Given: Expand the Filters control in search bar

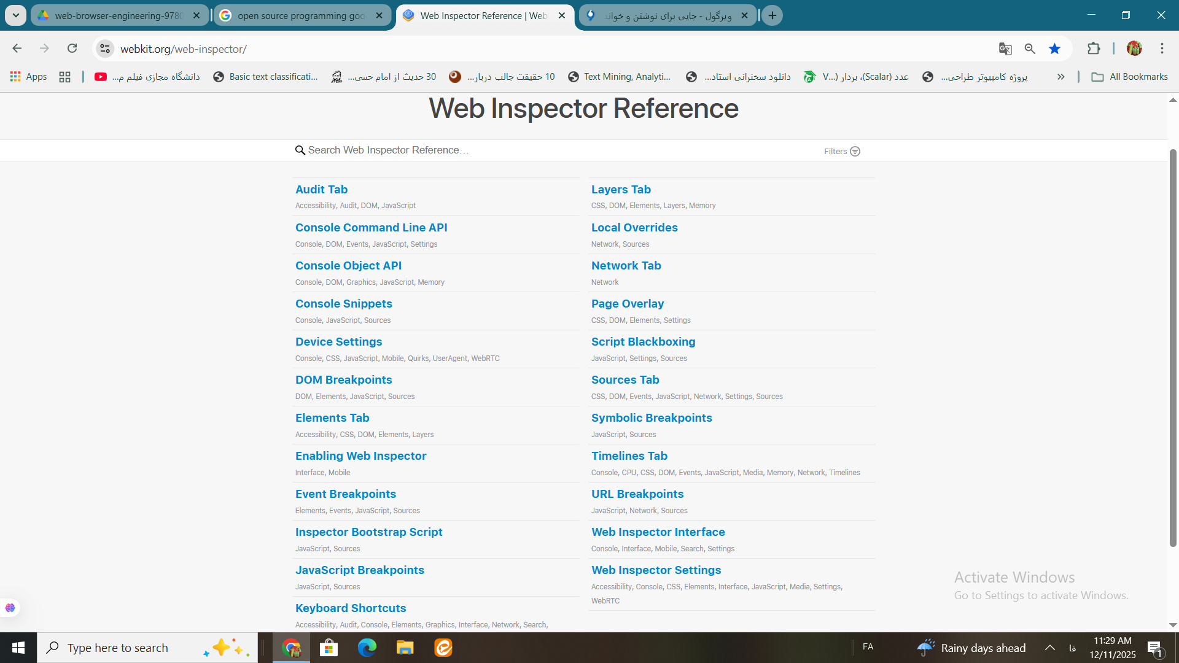Looking at the screenshot, I should (842, 151).
